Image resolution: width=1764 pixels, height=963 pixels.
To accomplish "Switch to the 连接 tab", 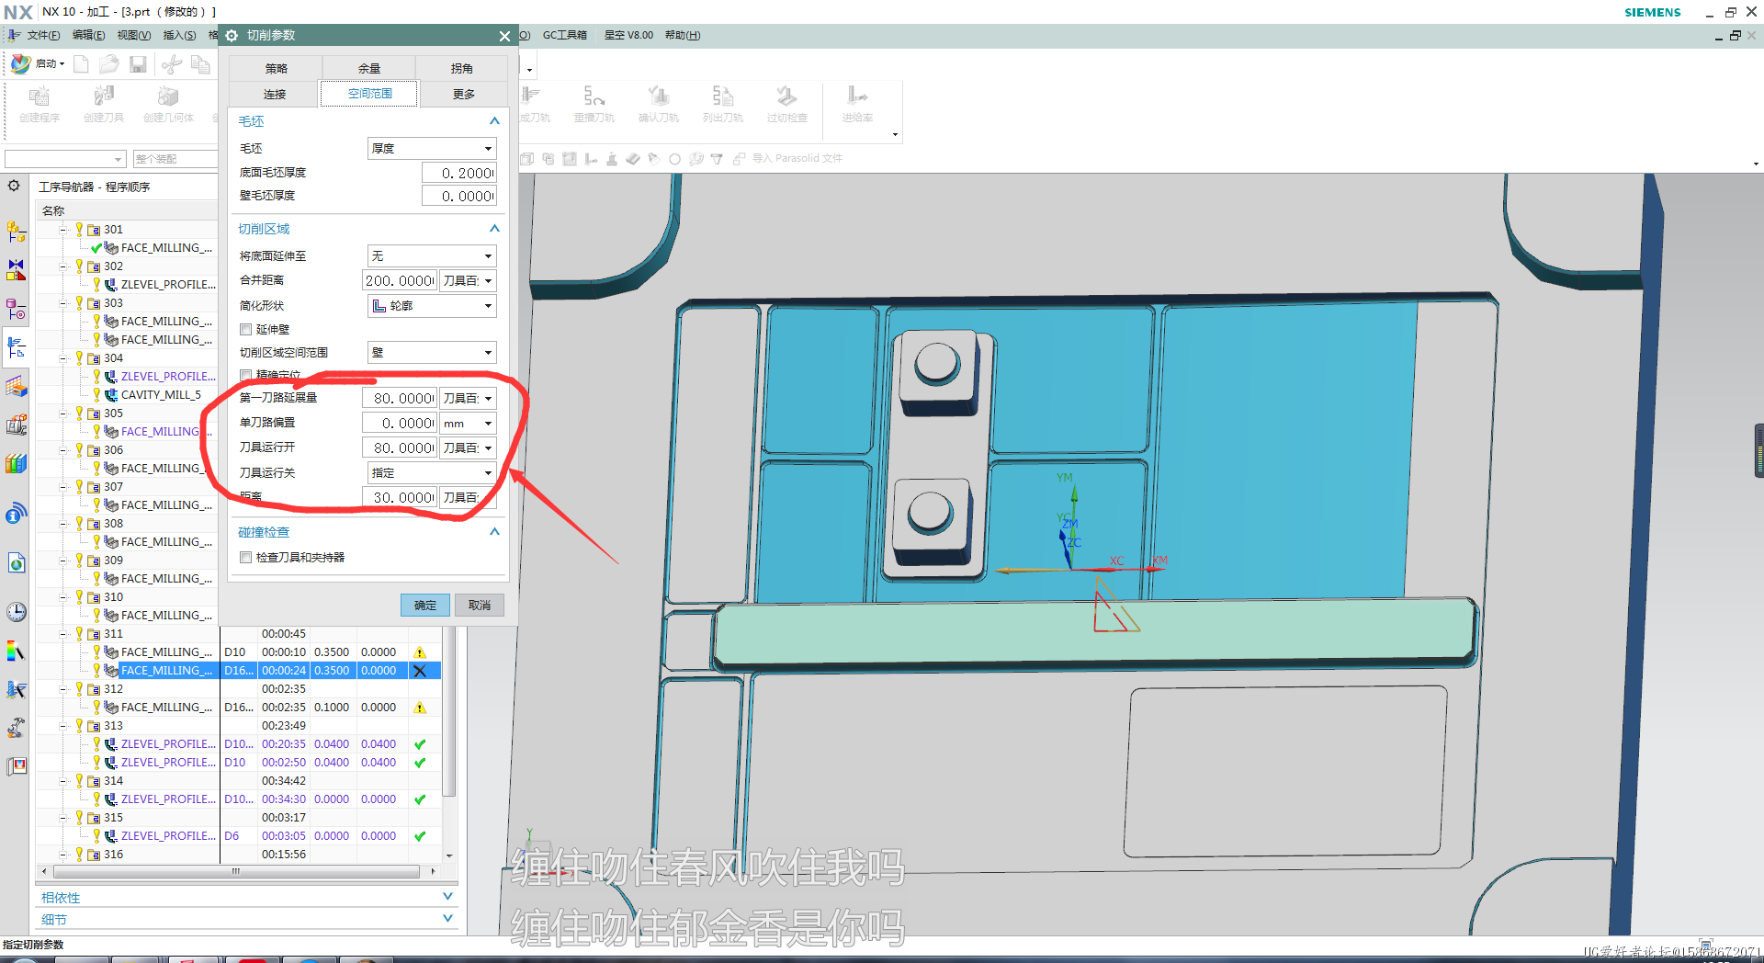I will click(x=274, y=94).
